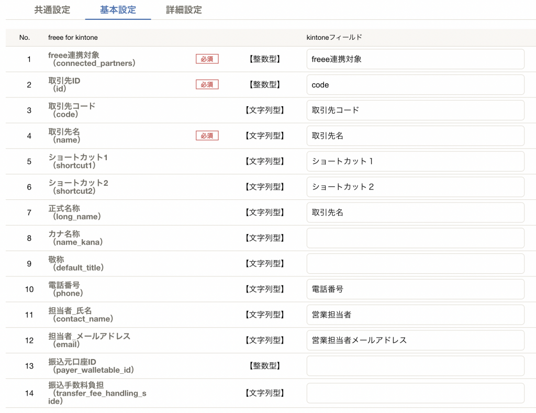Click the 営業担当者メールアドレス field box
The width and height of the screenshot is (536, 413).
pos(415,340)
